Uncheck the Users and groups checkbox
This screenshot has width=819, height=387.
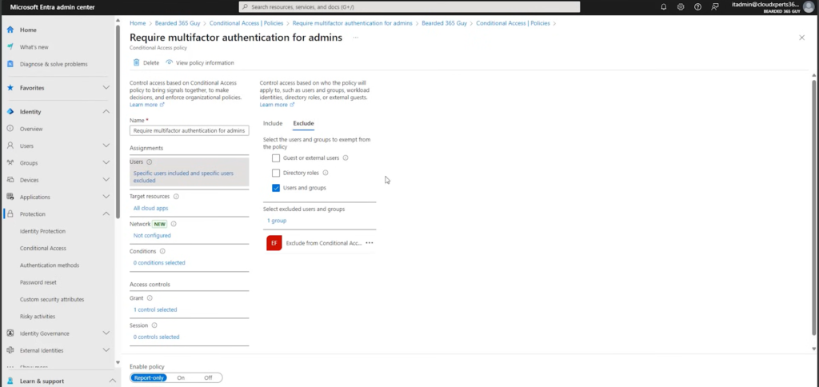click(x=276, y=188)
